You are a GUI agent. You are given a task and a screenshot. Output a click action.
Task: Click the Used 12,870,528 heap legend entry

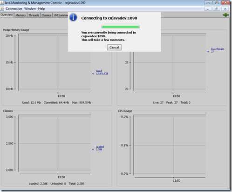click(x=101, y=72)
